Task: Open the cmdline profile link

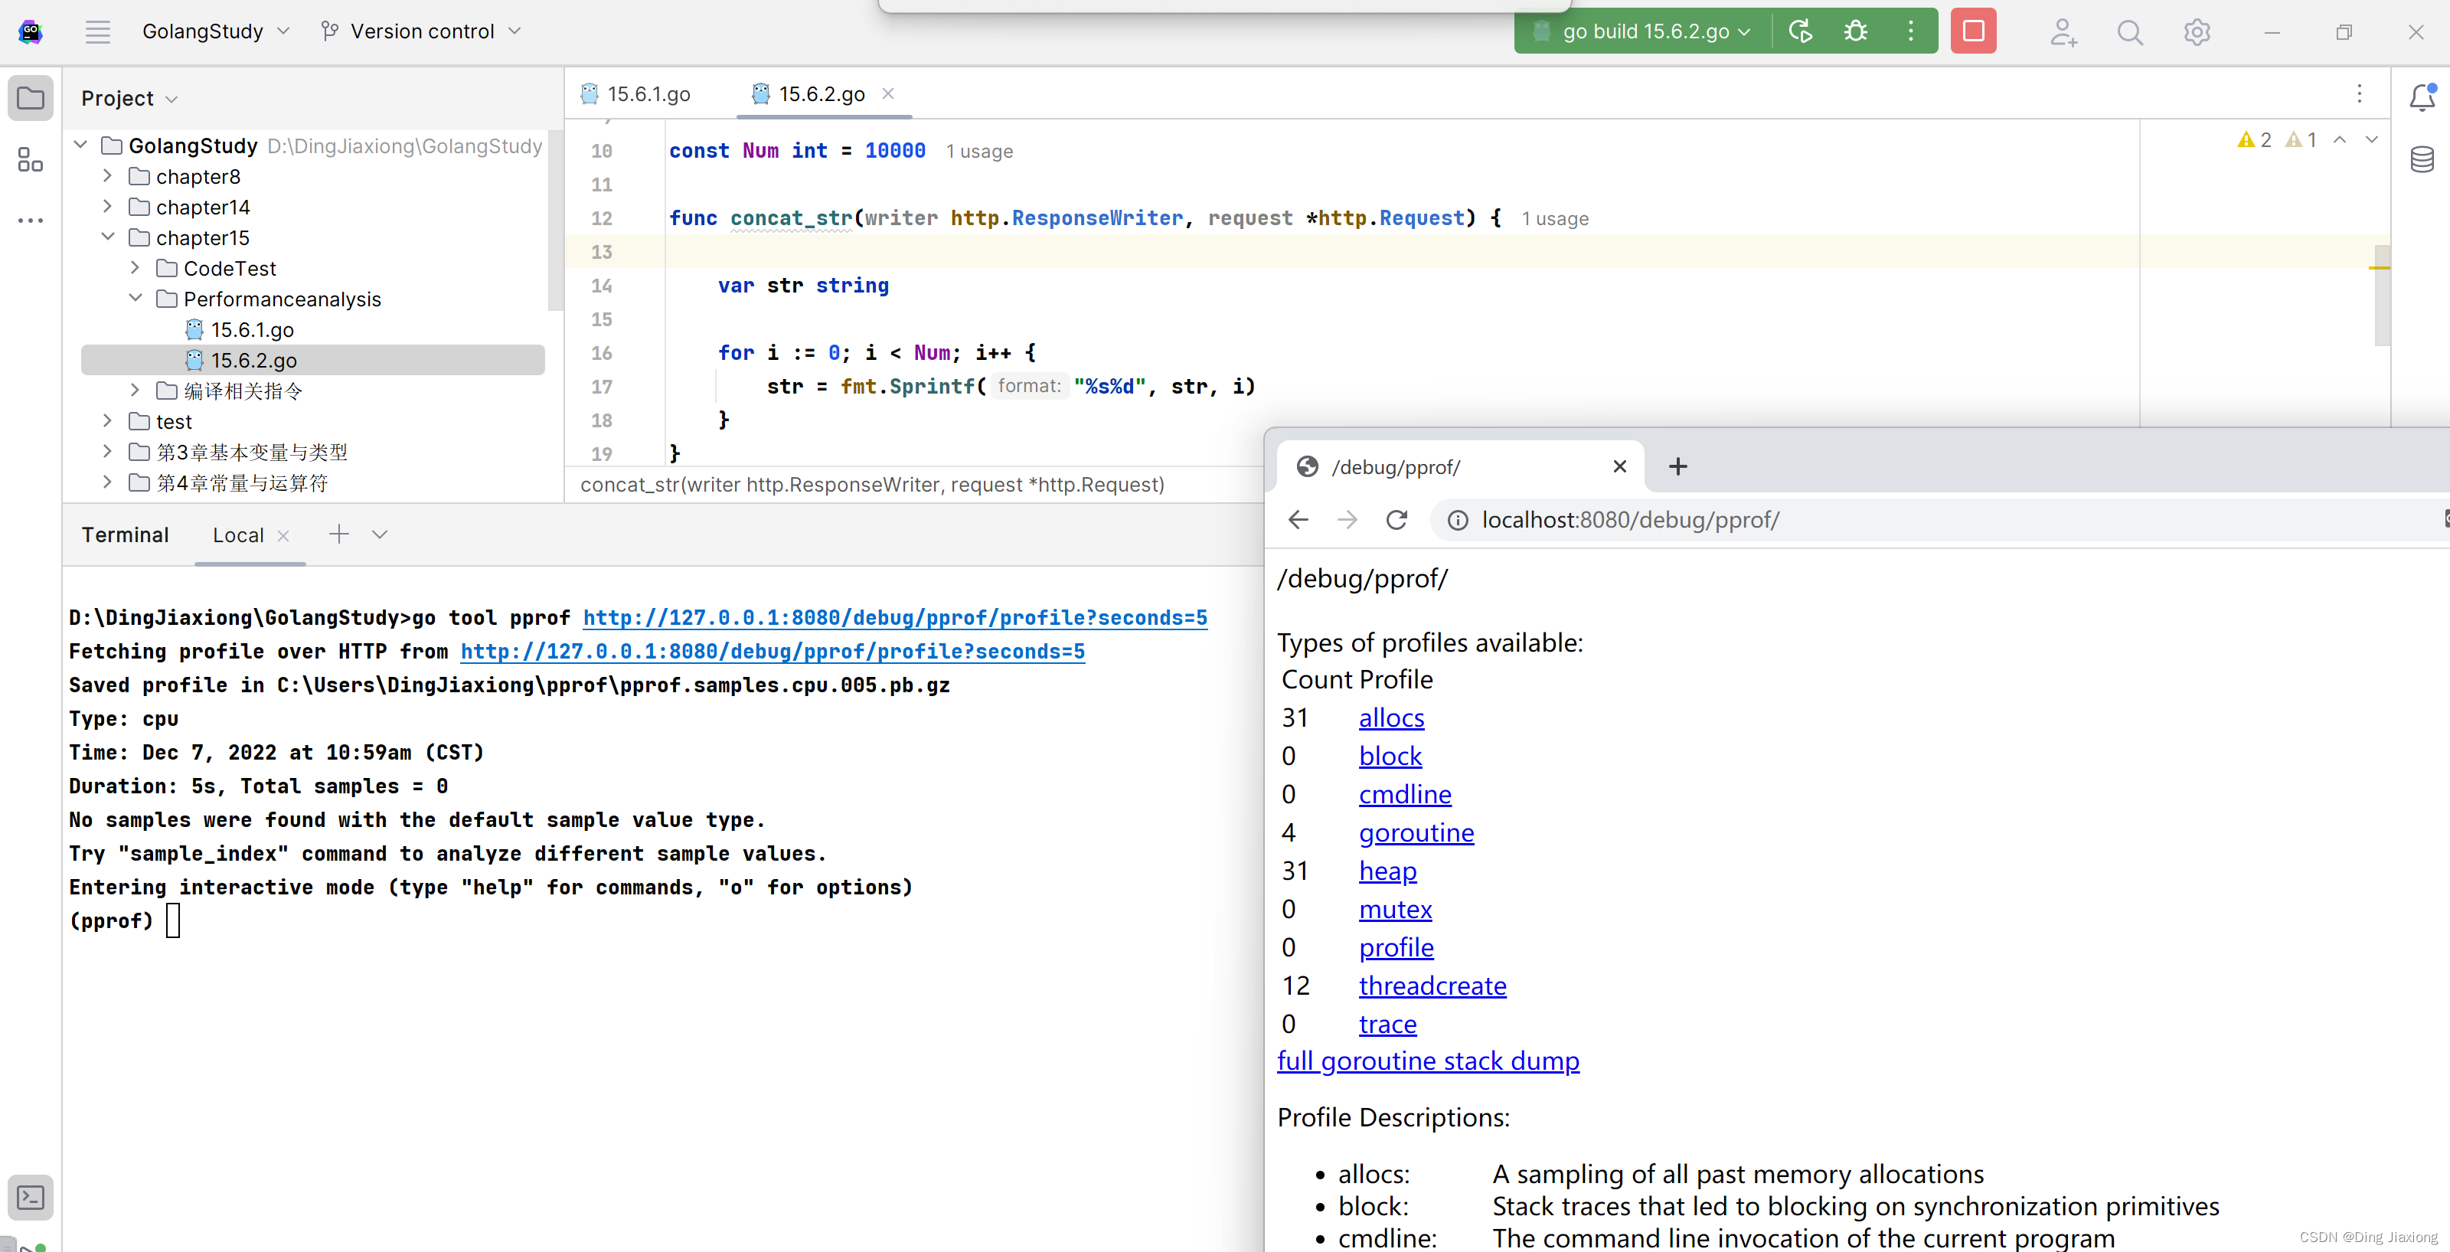Action: coord(1405,794)
